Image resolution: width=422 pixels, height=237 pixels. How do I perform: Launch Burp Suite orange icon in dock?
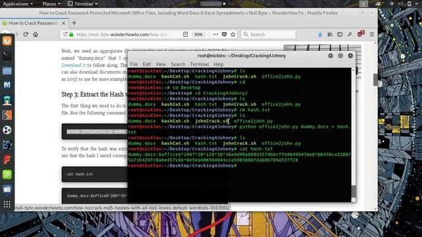pyautogui.click(x=7, y=115)
